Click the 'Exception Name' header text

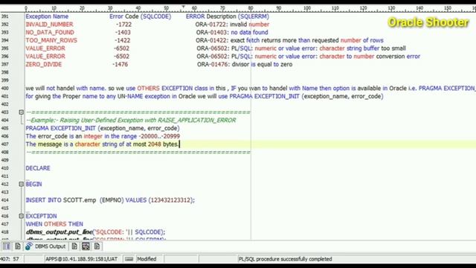(x=47, y=16)
